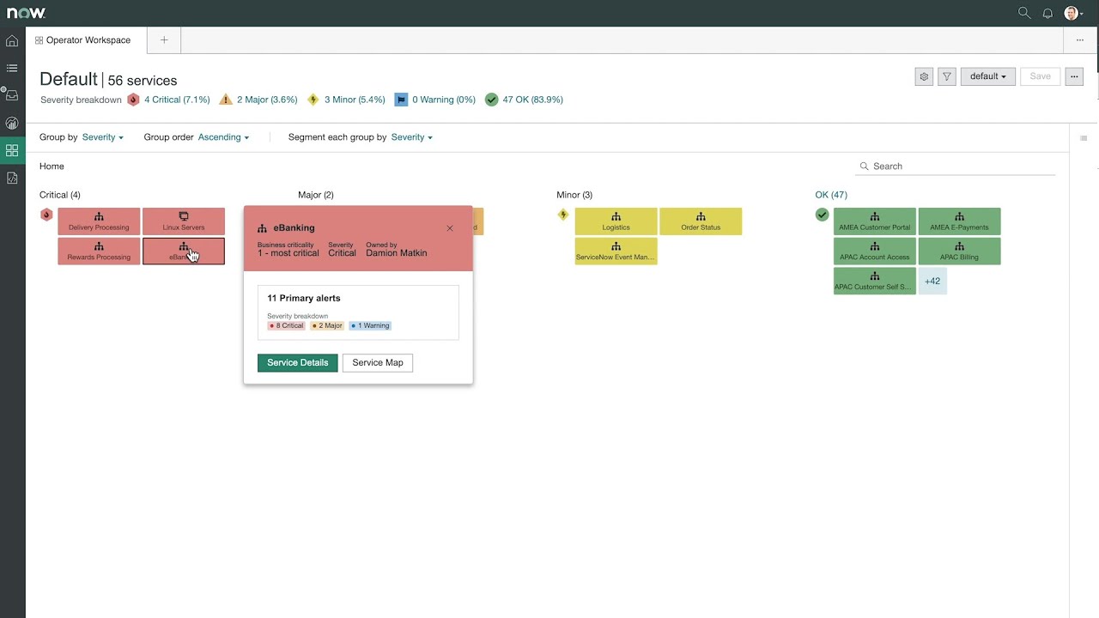Screen dimensions: 1099x618
Task: Select the AMEA E-Payments tile
Action: [960, 221]
